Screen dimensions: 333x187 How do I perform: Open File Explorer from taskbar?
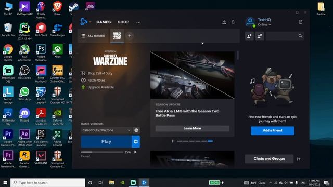[x=111, y=182]
